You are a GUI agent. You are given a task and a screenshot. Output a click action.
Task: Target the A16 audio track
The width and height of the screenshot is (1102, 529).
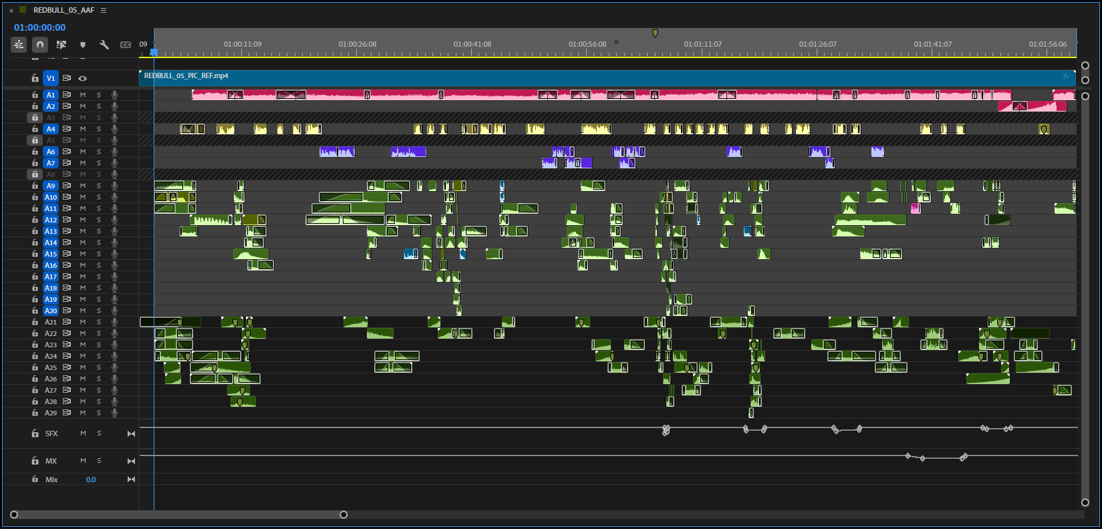coord(51,265)
